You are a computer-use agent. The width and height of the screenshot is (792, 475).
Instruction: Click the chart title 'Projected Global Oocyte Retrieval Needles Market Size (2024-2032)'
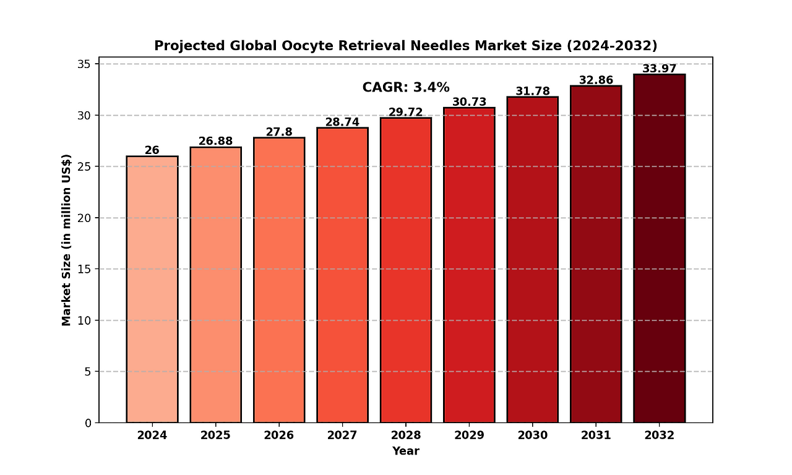click(x=405, y=46)
